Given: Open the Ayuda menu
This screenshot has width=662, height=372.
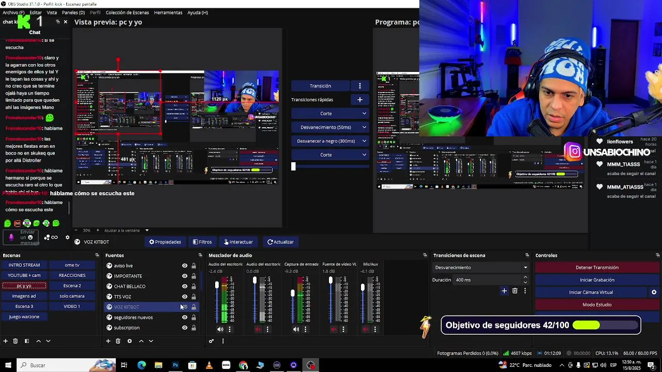Looking at the screenshot, I should click(198, 12).
